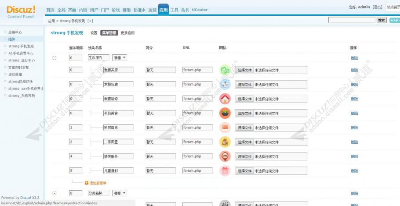Open the 界面 top menu
This screenshot has height=206, width=400.
[x=72, y=10]
